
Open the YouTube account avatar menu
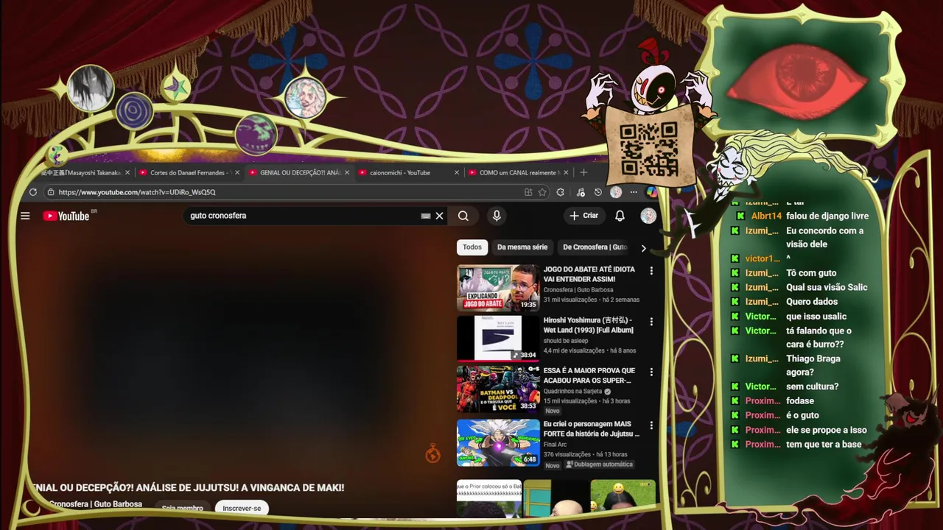648,216
